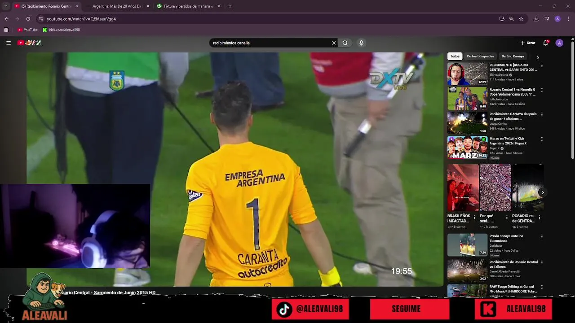This screenshot has height=323, width=575.
Task: Switch to Argentina: Más De 20 Años tab
Action: [x=116, y=6]
